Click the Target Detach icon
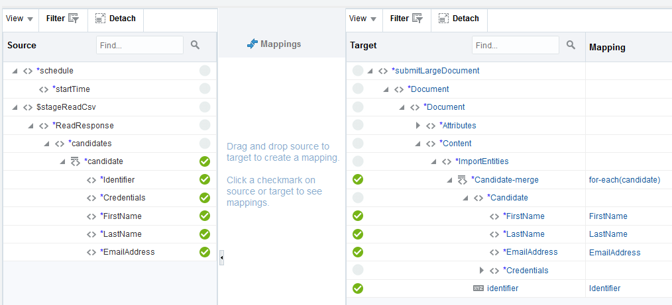Image resolution: width=672 pixels, height=305 pixels. click(443, 19)
